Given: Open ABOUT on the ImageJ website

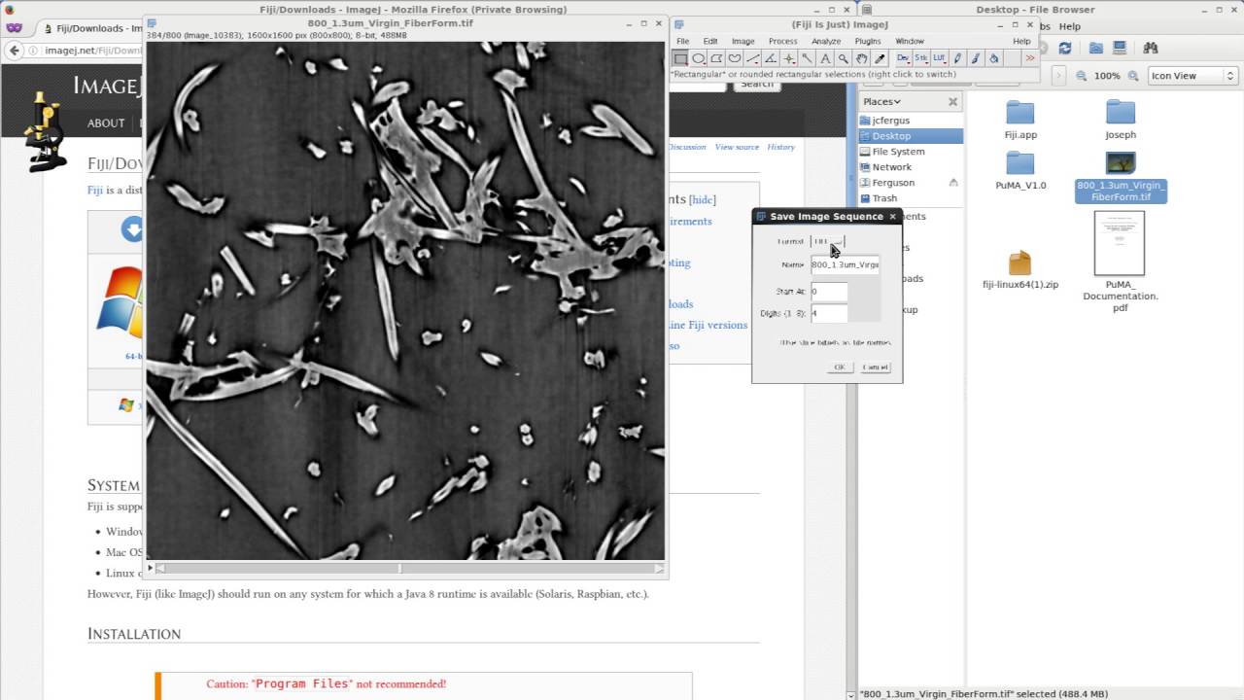Looking at the screenshot, I should [106, 123].
